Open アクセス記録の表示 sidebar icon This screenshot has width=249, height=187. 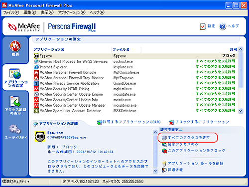pyautogui.click(x=15, y=101)
